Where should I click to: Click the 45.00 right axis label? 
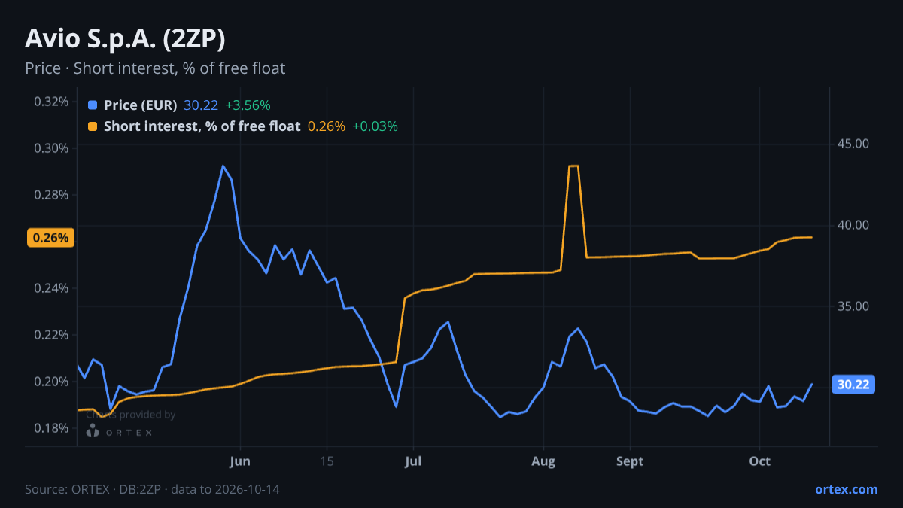coord(853,144)
